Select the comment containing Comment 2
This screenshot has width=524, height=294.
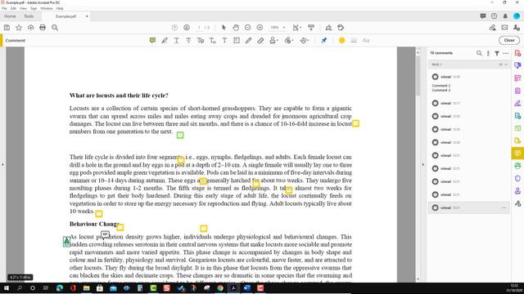(x=469, y=83)
